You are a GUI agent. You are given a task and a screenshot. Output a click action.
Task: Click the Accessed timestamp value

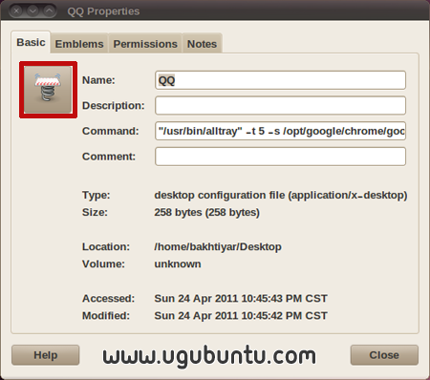[x=241, y=299]
